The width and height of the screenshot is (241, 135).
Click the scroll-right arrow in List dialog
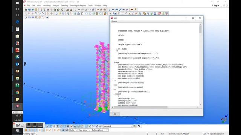[198, 107]
